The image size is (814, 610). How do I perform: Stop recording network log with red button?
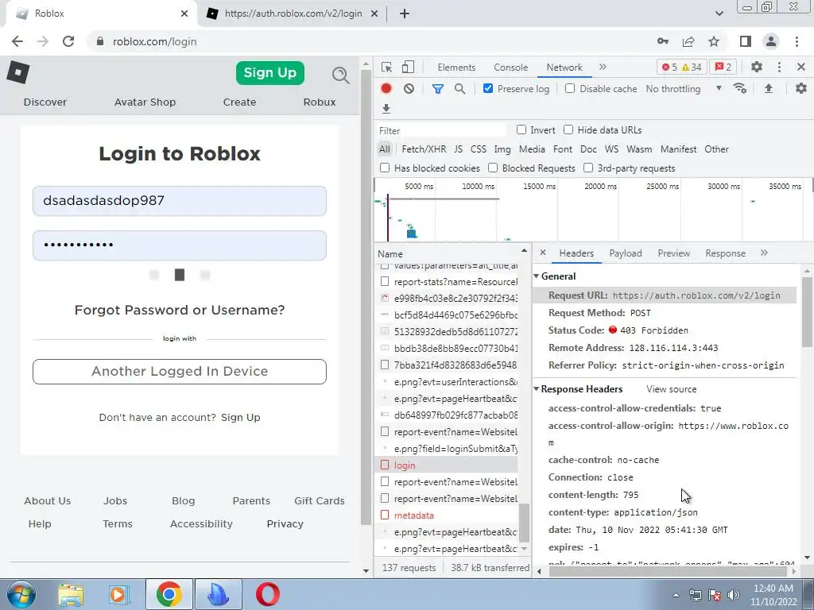click(386, 89)
